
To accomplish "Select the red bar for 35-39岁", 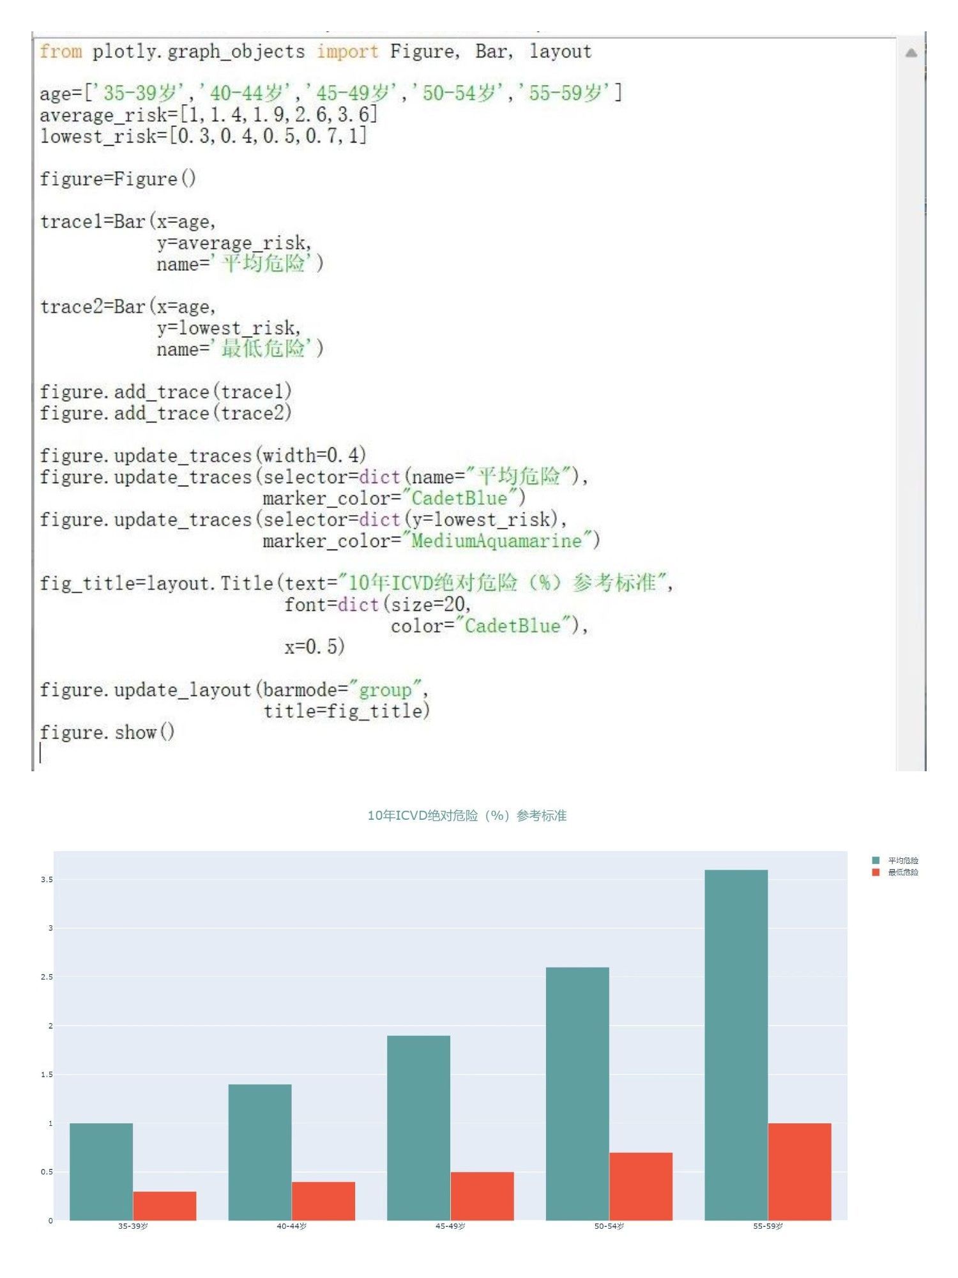I will [x=165, y=1206].
